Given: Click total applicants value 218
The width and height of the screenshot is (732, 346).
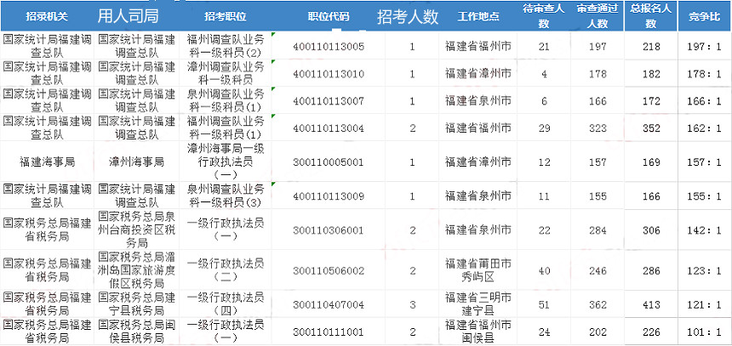Looking at the screenshot, I should [x=651, y=47].
